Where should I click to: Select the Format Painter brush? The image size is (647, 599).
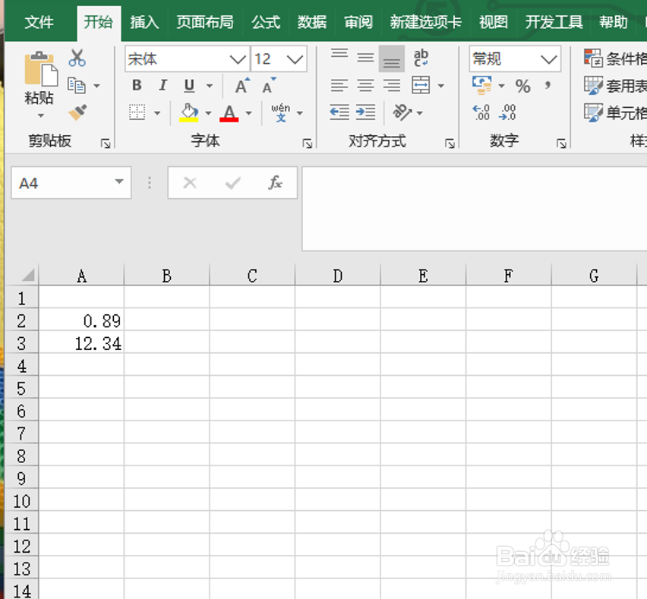click(77, 112)
